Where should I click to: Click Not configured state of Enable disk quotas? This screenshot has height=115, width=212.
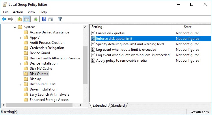point(187,33)
